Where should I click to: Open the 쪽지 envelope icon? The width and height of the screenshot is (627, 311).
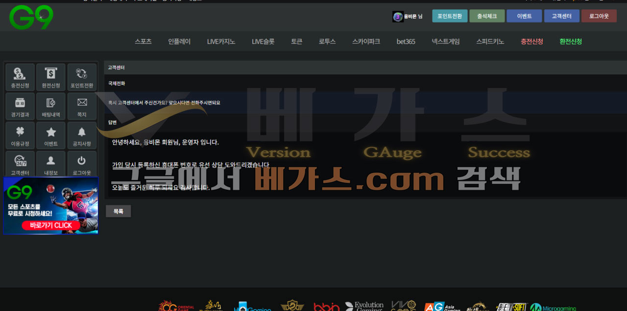82,107
